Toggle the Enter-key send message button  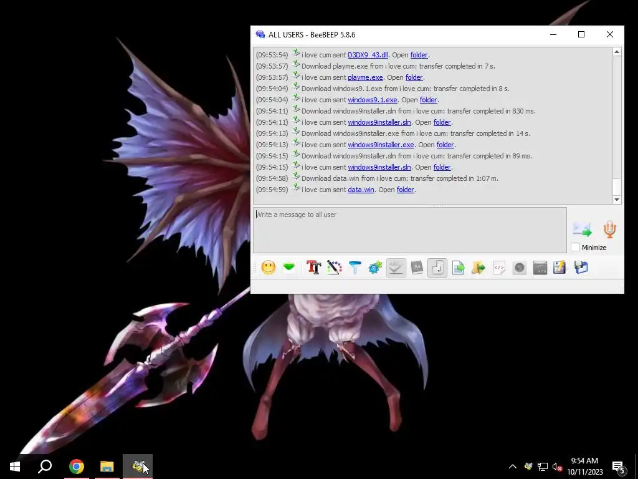point(437,268)
